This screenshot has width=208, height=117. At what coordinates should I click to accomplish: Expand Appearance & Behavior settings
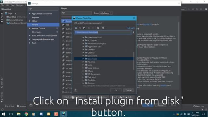[30, 14]
